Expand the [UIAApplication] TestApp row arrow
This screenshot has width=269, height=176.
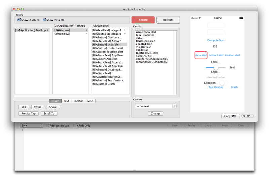48,30
